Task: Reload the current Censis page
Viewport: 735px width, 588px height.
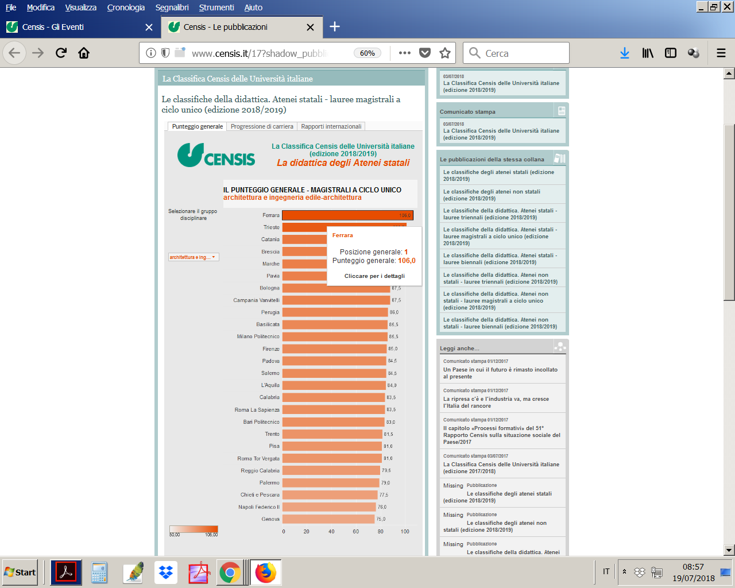Action: click(61, 53)
